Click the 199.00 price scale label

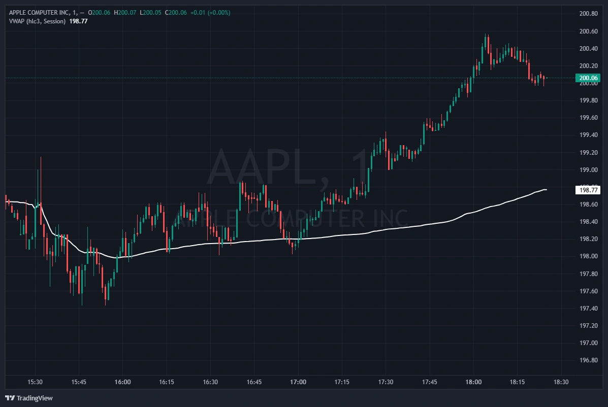point(588,170)
